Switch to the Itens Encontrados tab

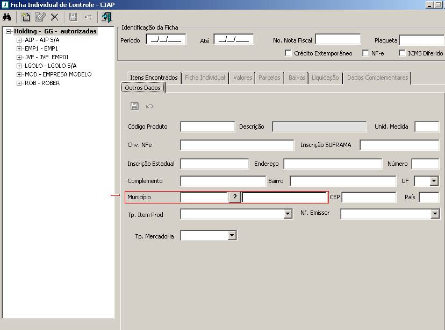click(154, 78)
